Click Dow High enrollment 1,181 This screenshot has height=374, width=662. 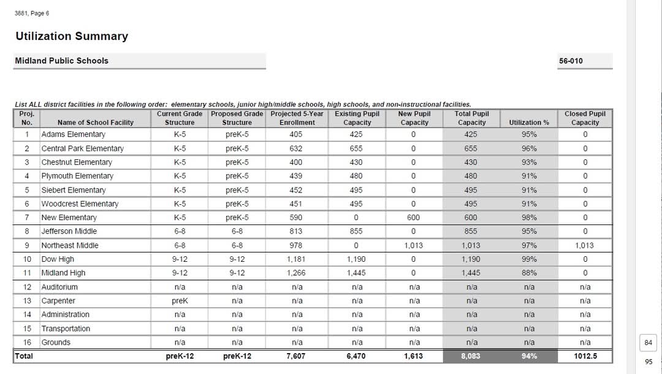296,259
